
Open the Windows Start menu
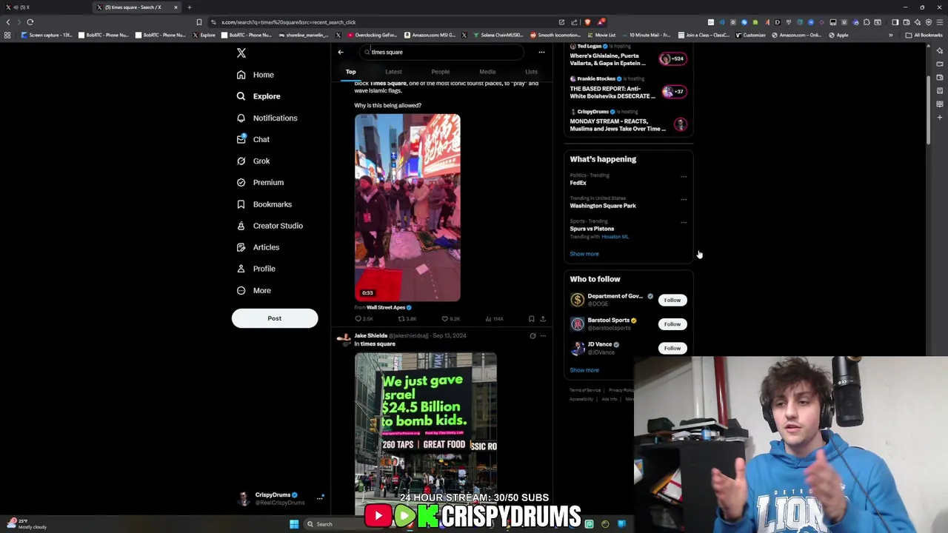tap(294, 524)
